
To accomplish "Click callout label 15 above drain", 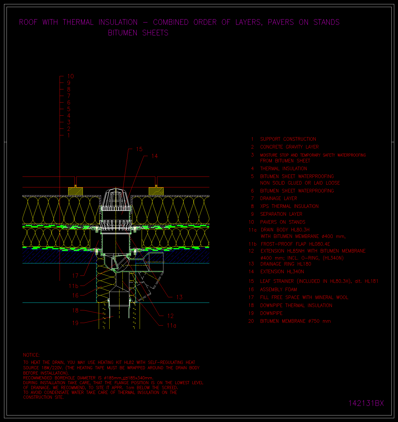I will click(139, 149).
